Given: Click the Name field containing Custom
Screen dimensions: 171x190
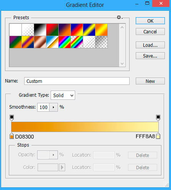Looking at the screenshot, I should [x=77, y=81].
